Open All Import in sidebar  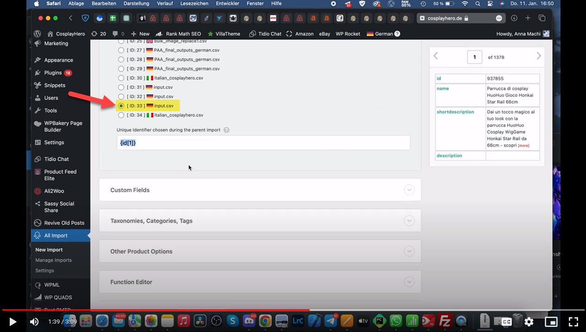click(56, 236)
